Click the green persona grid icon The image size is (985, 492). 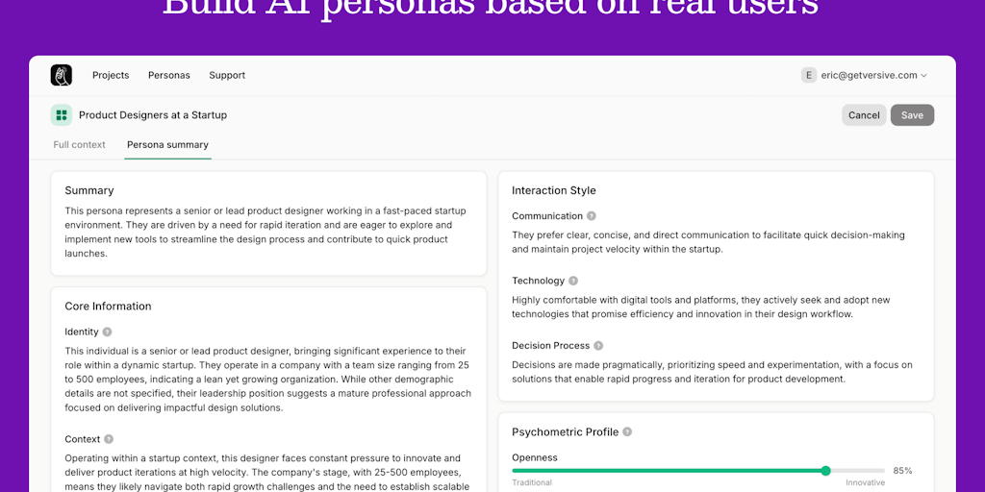(62, 115)
